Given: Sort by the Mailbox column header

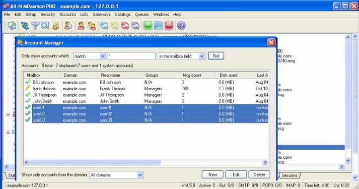Looking at the screenshot, I should tap(41, 75).
